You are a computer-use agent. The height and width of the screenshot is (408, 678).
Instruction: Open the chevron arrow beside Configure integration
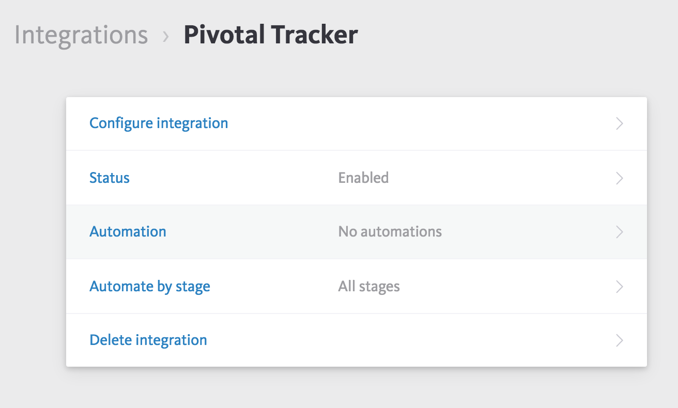tap(620, 124)
